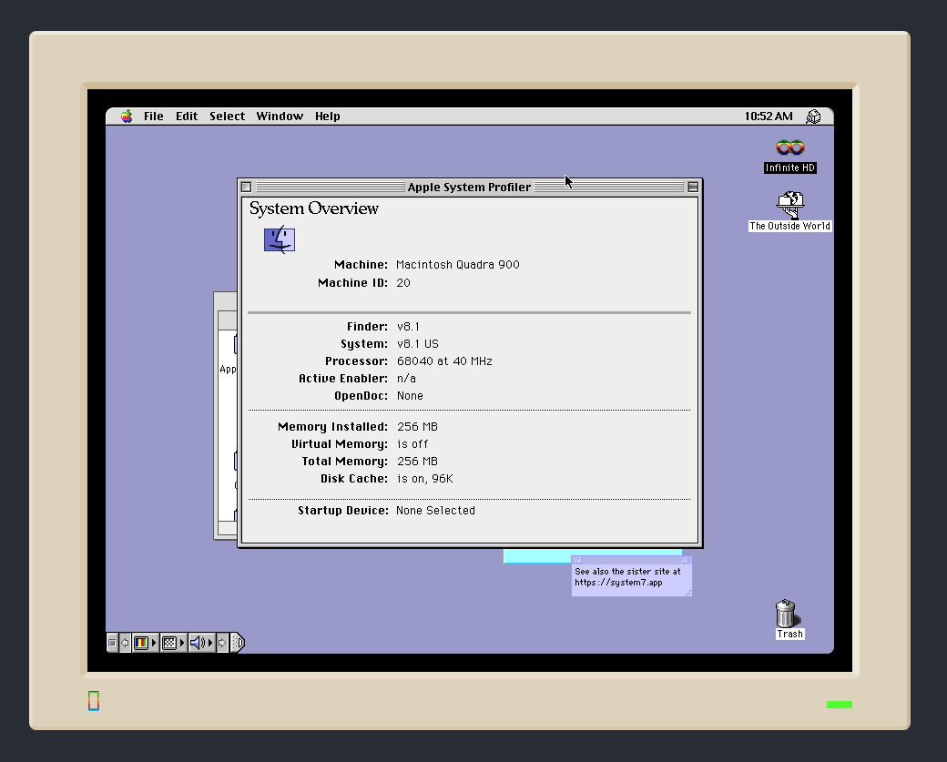Viewport: 947px width, 762px height.
Task: Open the Select menu
Action: [227, 116]
